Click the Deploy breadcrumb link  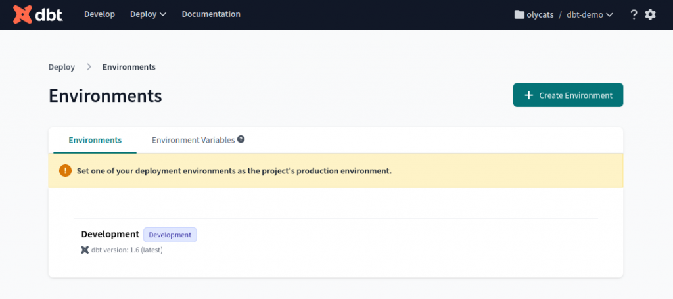[62, 67]
